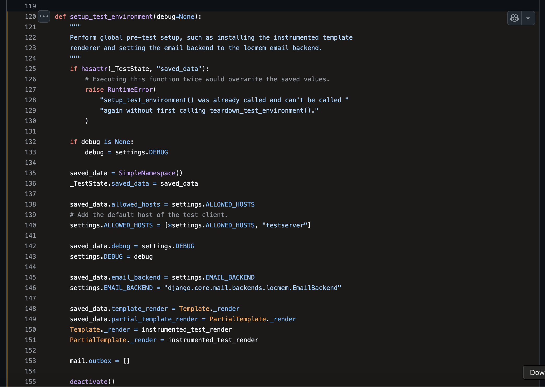Select line number 153
Image resolution: width=545 pixels, height=387 pixels.
click(30, 361)
